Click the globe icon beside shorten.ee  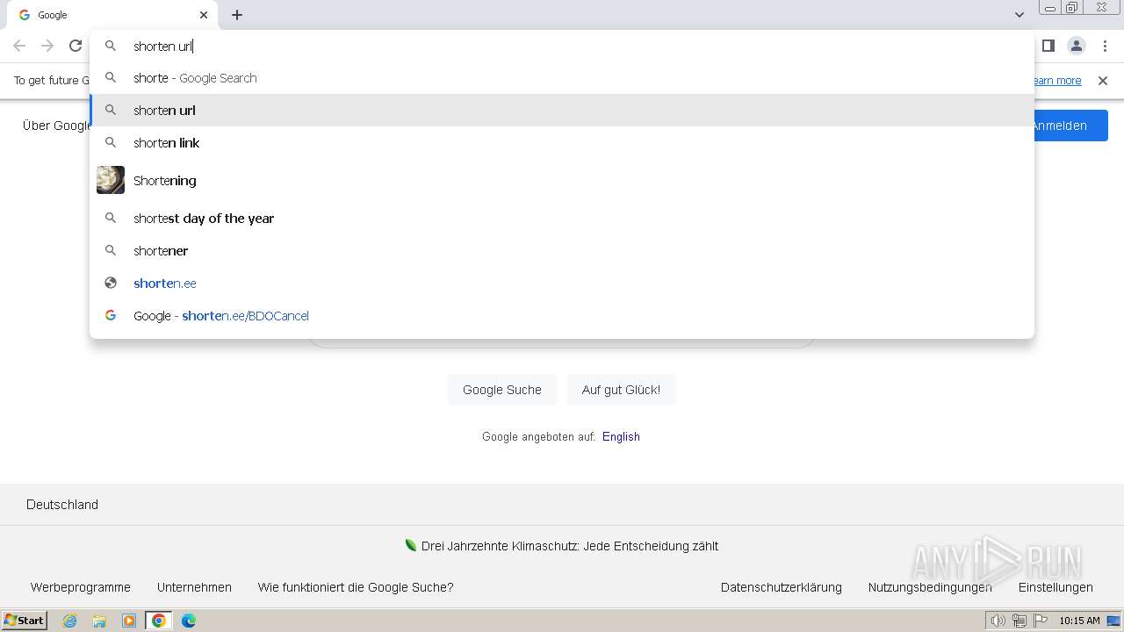click(111, 283)
